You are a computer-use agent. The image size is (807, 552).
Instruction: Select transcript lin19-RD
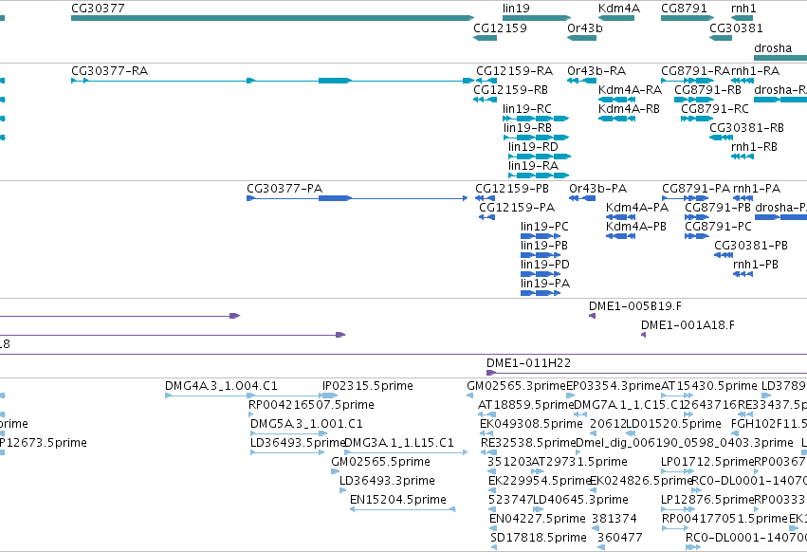tap(540, 156)
